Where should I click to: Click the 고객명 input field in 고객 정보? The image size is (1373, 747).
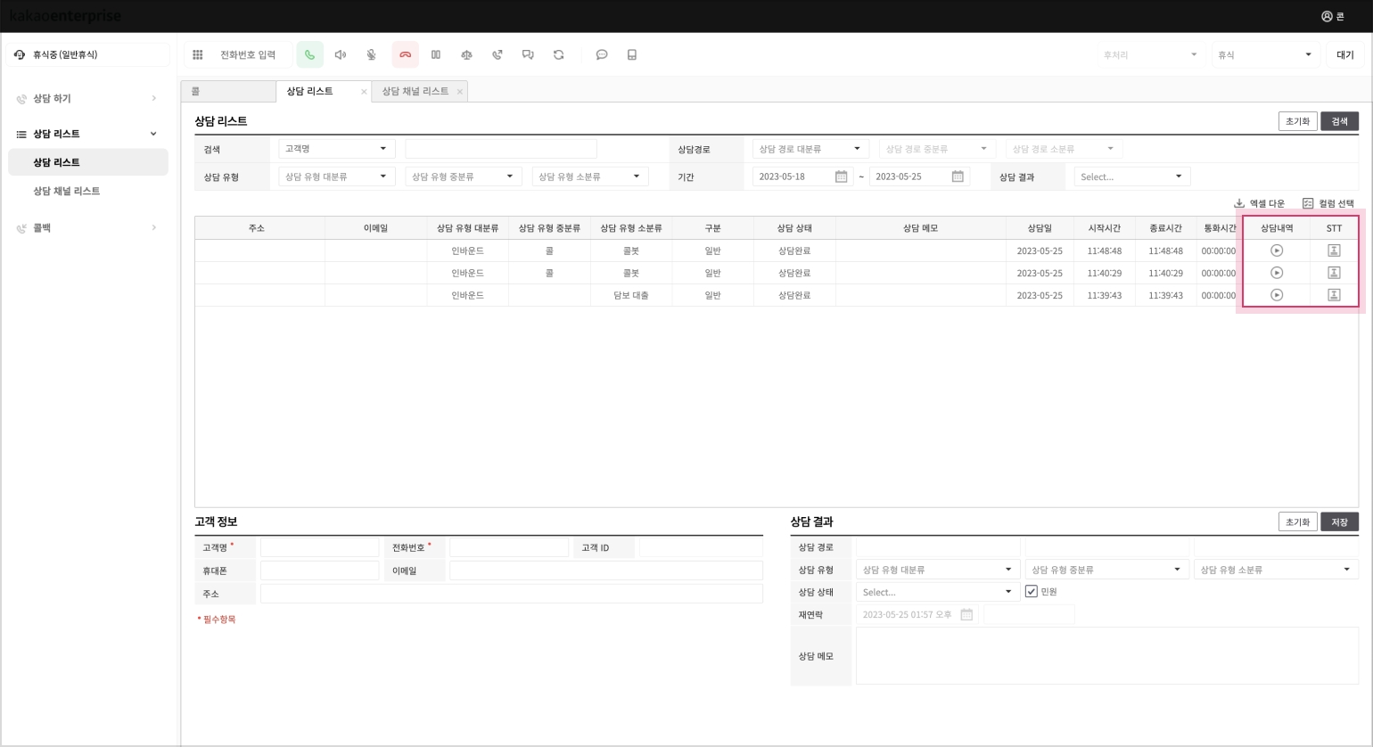(319, 547)
